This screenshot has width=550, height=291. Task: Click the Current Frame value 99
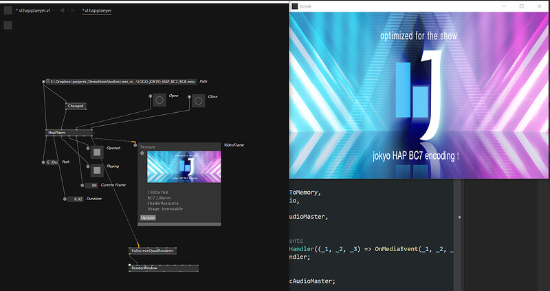(91, 185)
